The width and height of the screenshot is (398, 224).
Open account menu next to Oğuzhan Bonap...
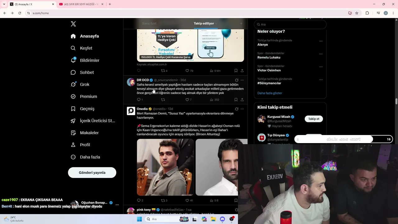(117, 205)
